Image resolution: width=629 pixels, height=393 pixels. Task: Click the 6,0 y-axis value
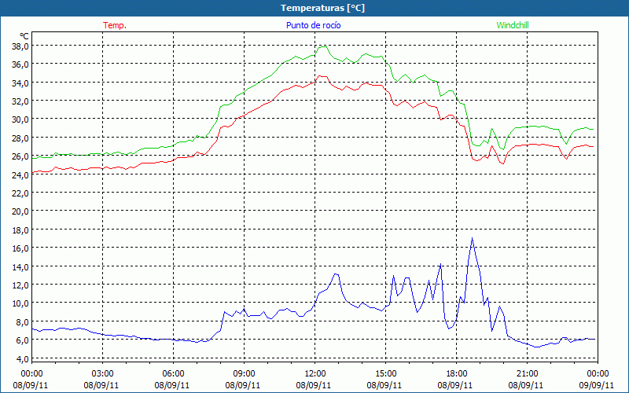[x=22, y=340]
